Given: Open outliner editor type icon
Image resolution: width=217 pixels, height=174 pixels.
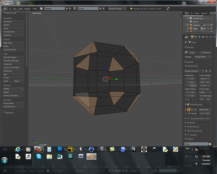Looking at the screenshot, I should (x=186, y=13).
